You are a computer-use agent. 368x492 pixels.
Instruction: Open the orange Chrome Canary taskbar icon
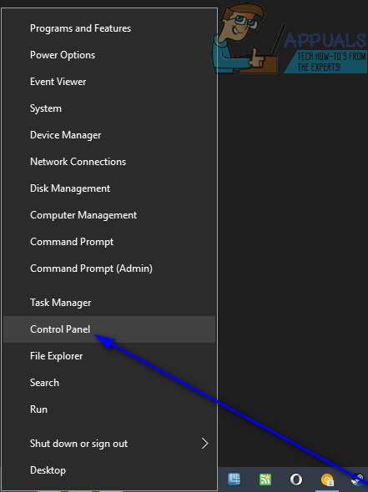point(327,479)
